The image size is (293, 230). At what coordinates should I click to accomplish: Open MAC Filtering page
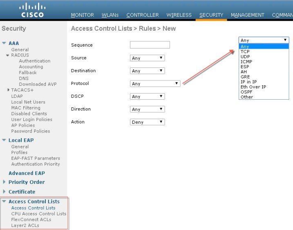click(26, 108)
